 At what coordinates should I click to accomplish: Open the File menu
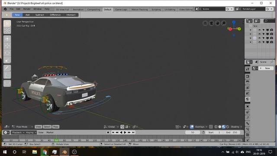pos(12,9)
